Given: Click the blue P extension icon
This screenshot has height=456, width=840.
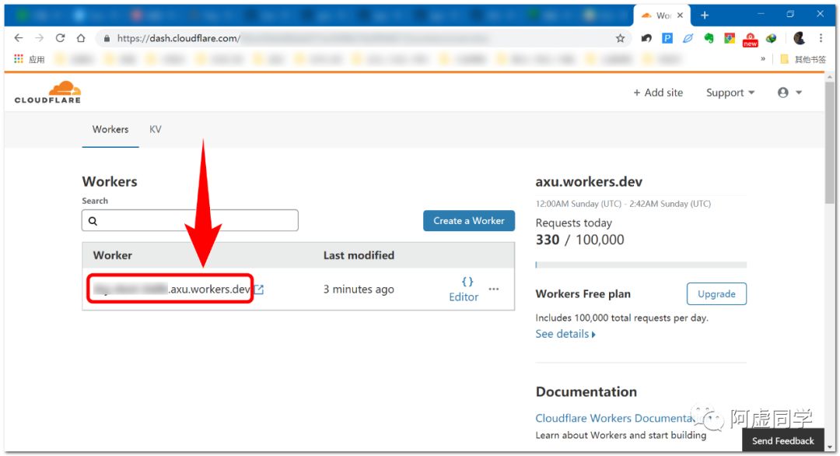Looking at the screenshot, I should pyautogui.click(x=667, y=38).
